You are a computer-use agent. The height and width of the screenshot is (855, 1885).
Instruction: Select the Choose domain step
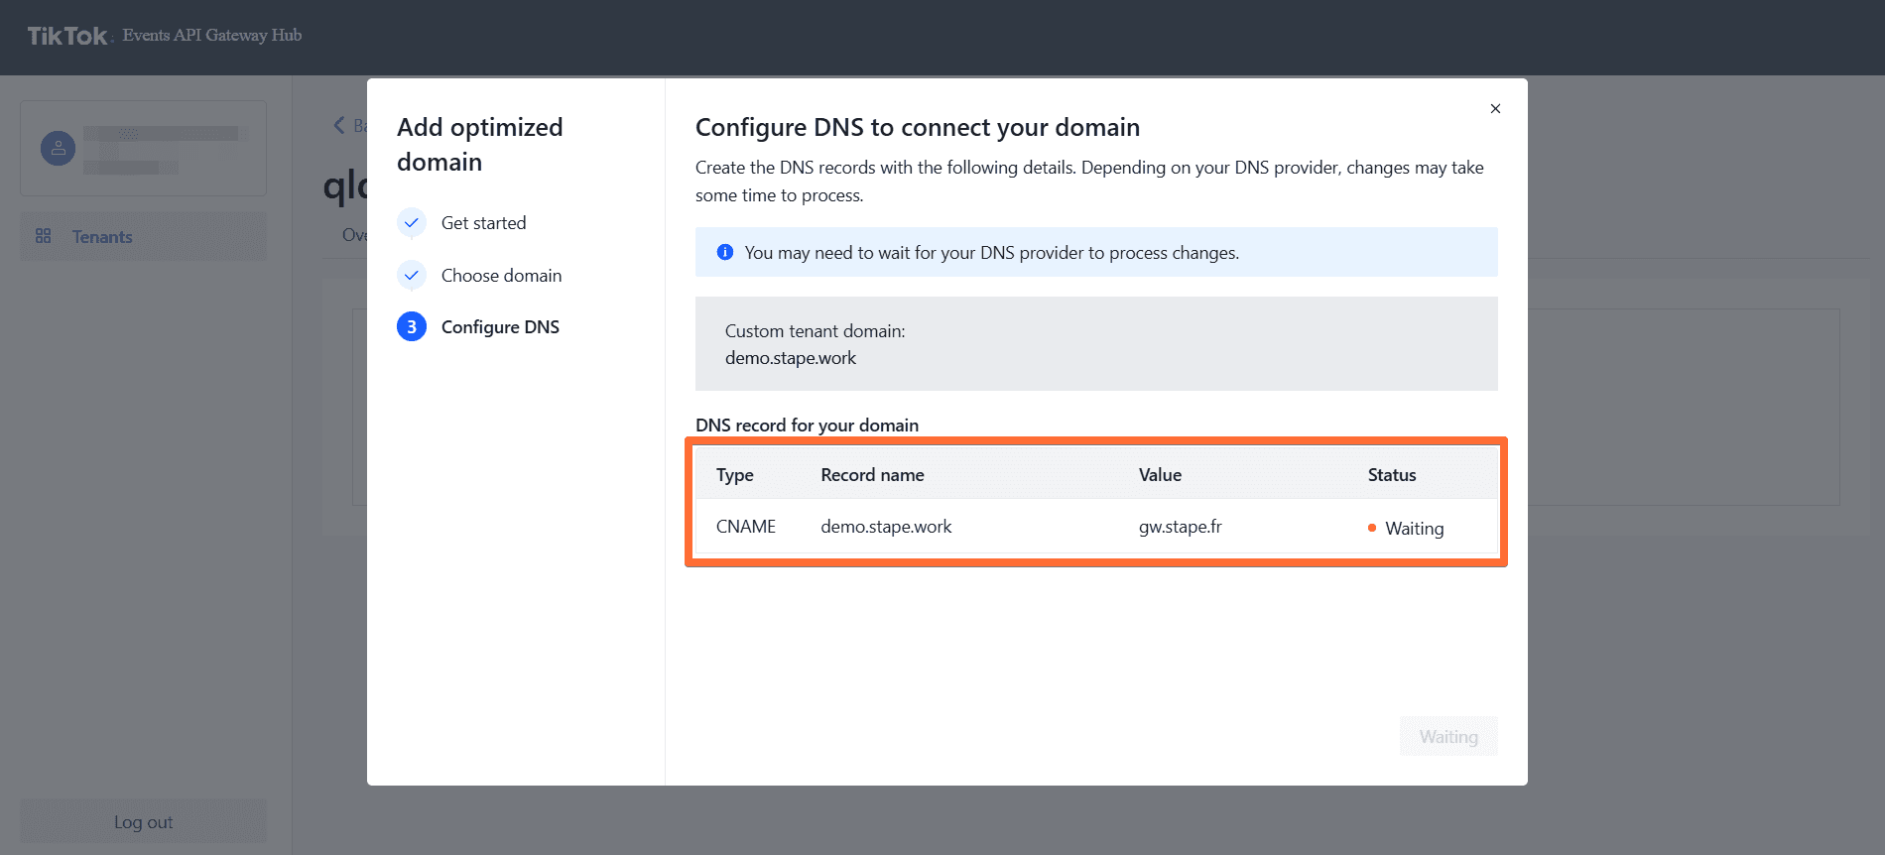(x=501, y=276)
